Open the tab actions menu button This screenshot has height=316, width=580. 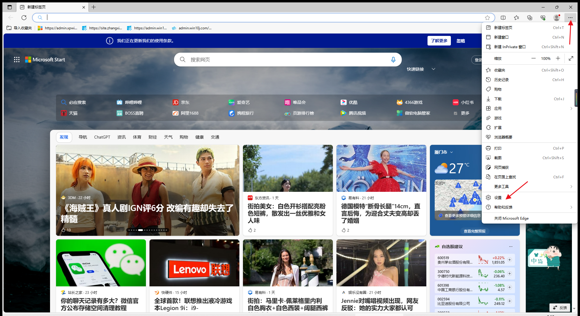pyautogui.click(x=10, y=7)
